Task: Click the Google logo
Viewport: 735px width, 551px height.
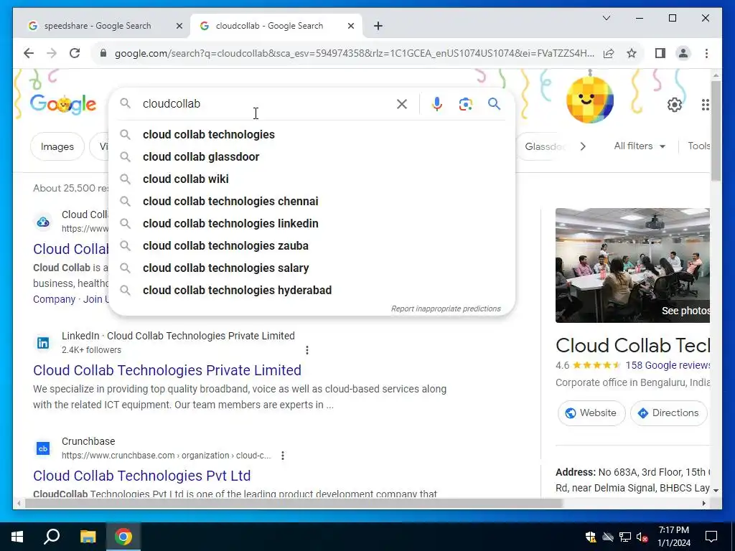Action: coord(63,104)
